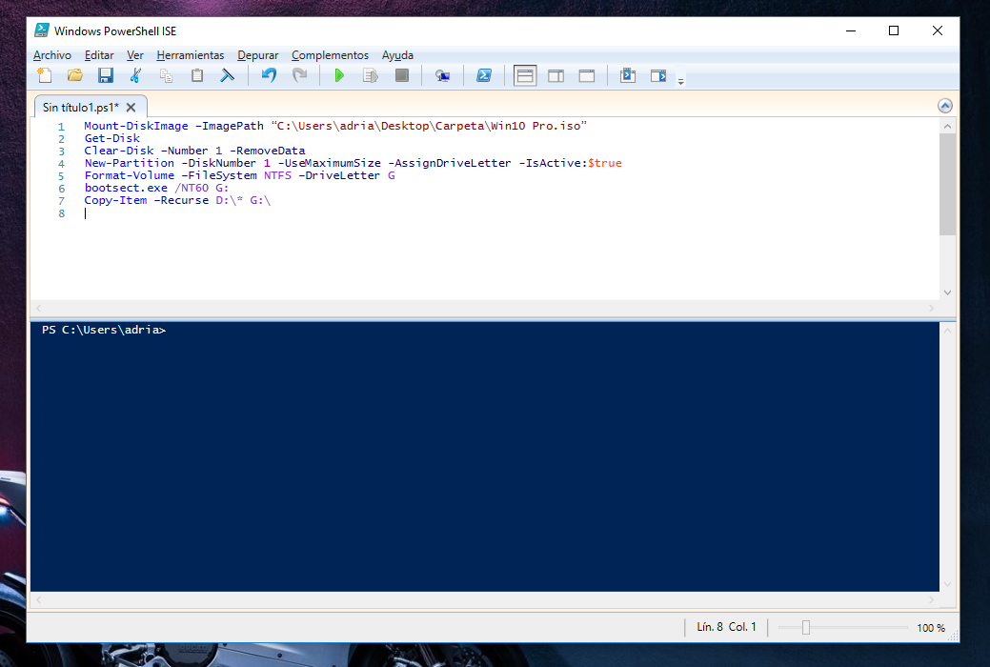
Task: Stop operation using the square stop icon
Action: click(401, 76)
